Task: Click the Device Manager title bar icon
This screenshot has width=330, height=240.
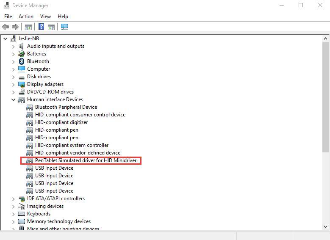Action: [x=6, y=5]
